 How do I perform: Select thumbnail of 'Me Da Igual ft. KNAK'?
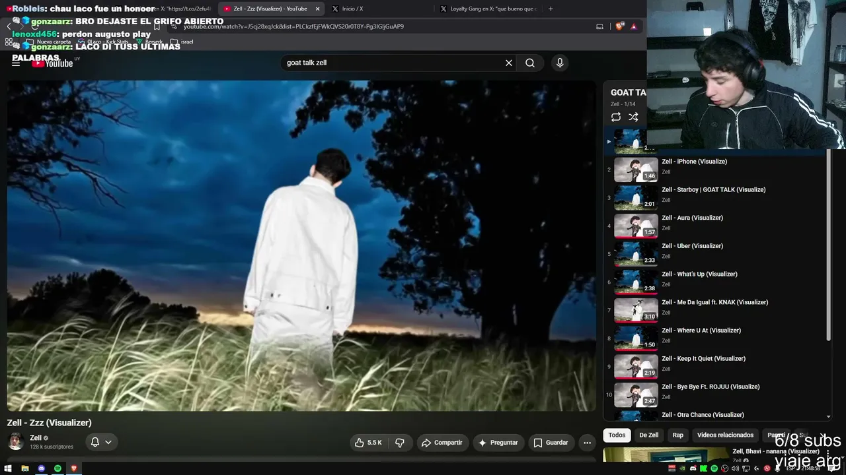tap(636, 310)
